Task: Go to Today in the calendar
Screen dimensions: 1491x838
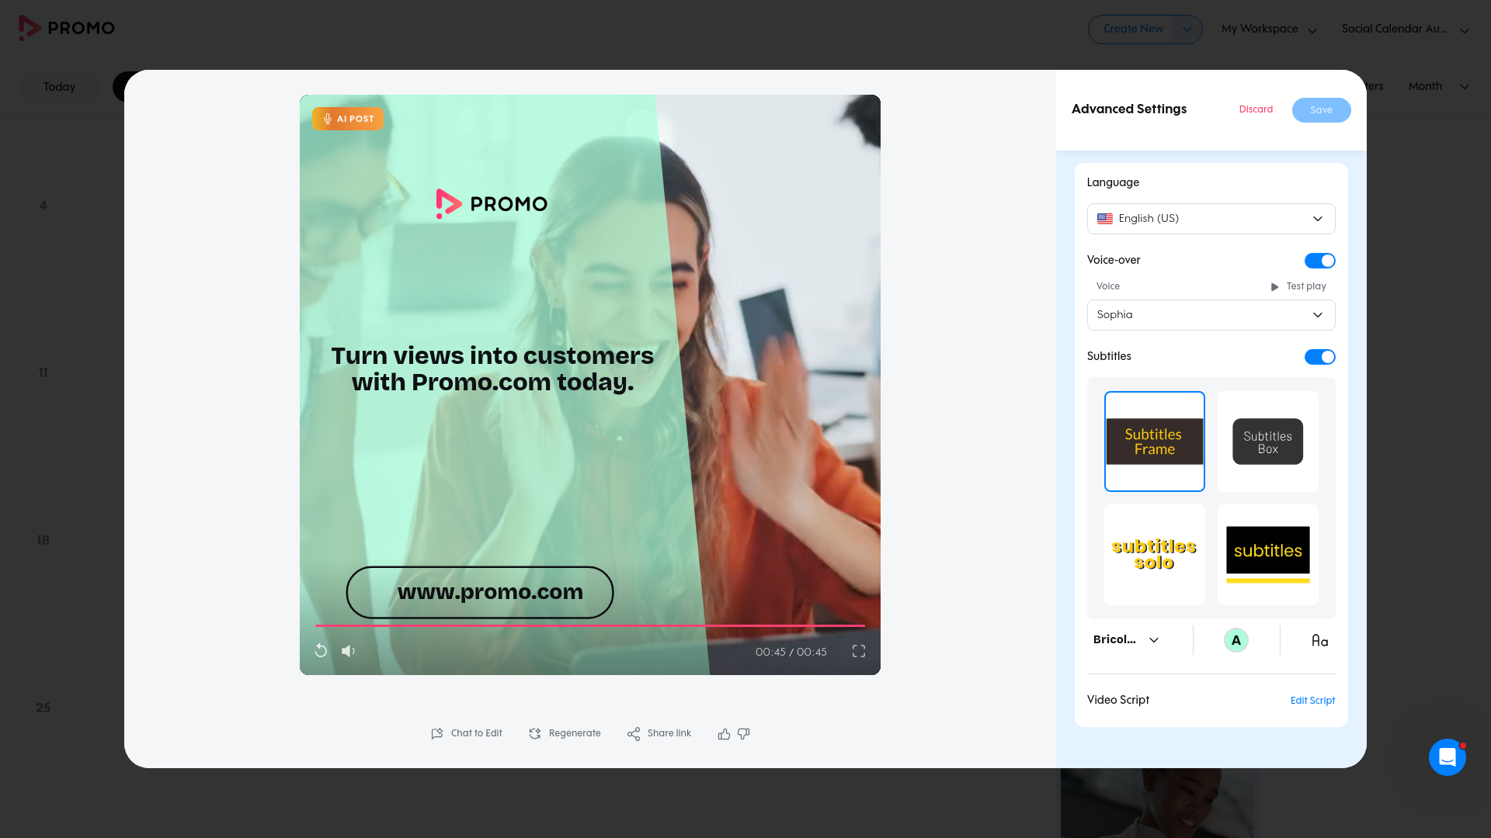Action: 59,87
